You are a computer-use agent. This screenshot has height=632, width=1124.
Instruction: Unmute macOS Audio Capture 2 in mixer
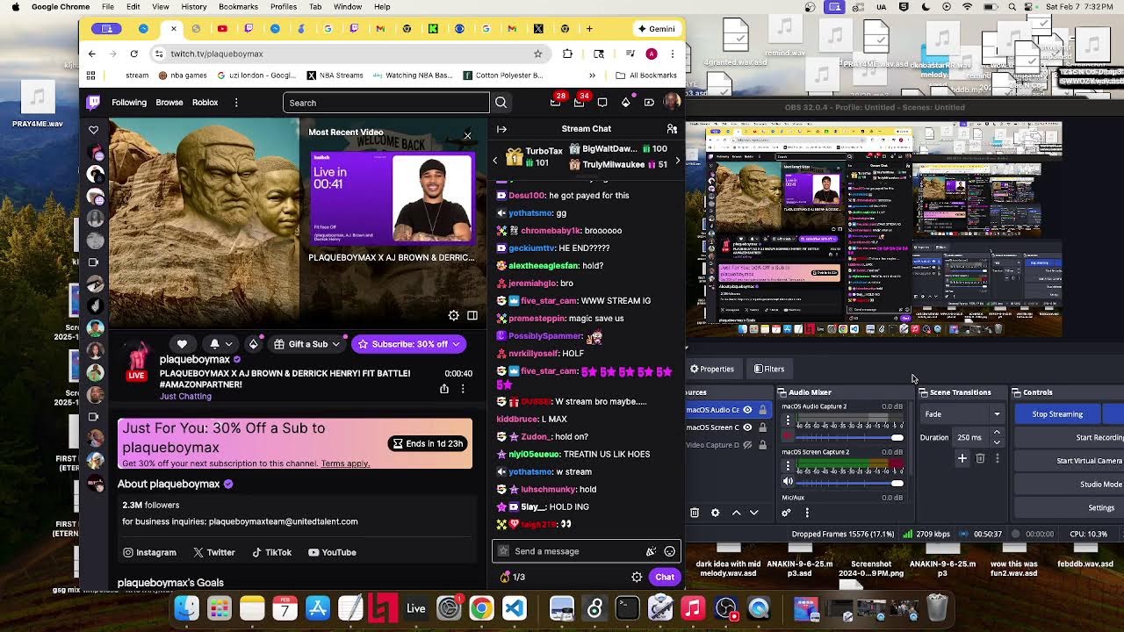(788, 436)
